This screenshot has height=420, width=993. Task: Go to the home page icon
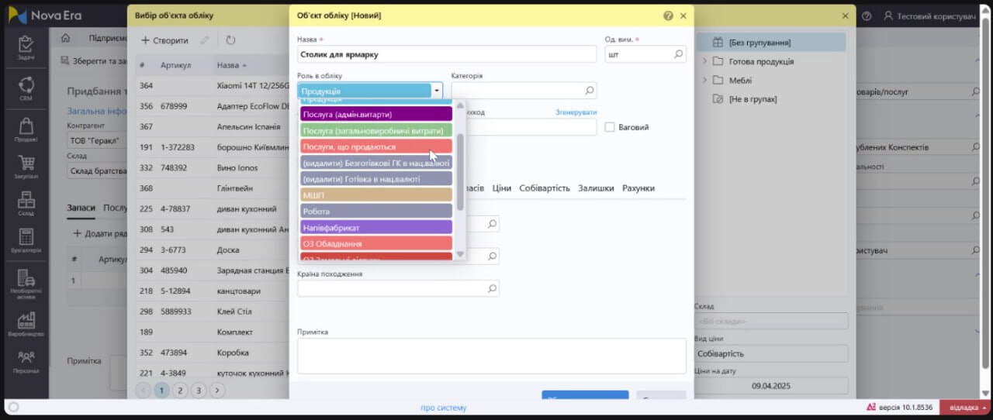[x=66, y=38]
